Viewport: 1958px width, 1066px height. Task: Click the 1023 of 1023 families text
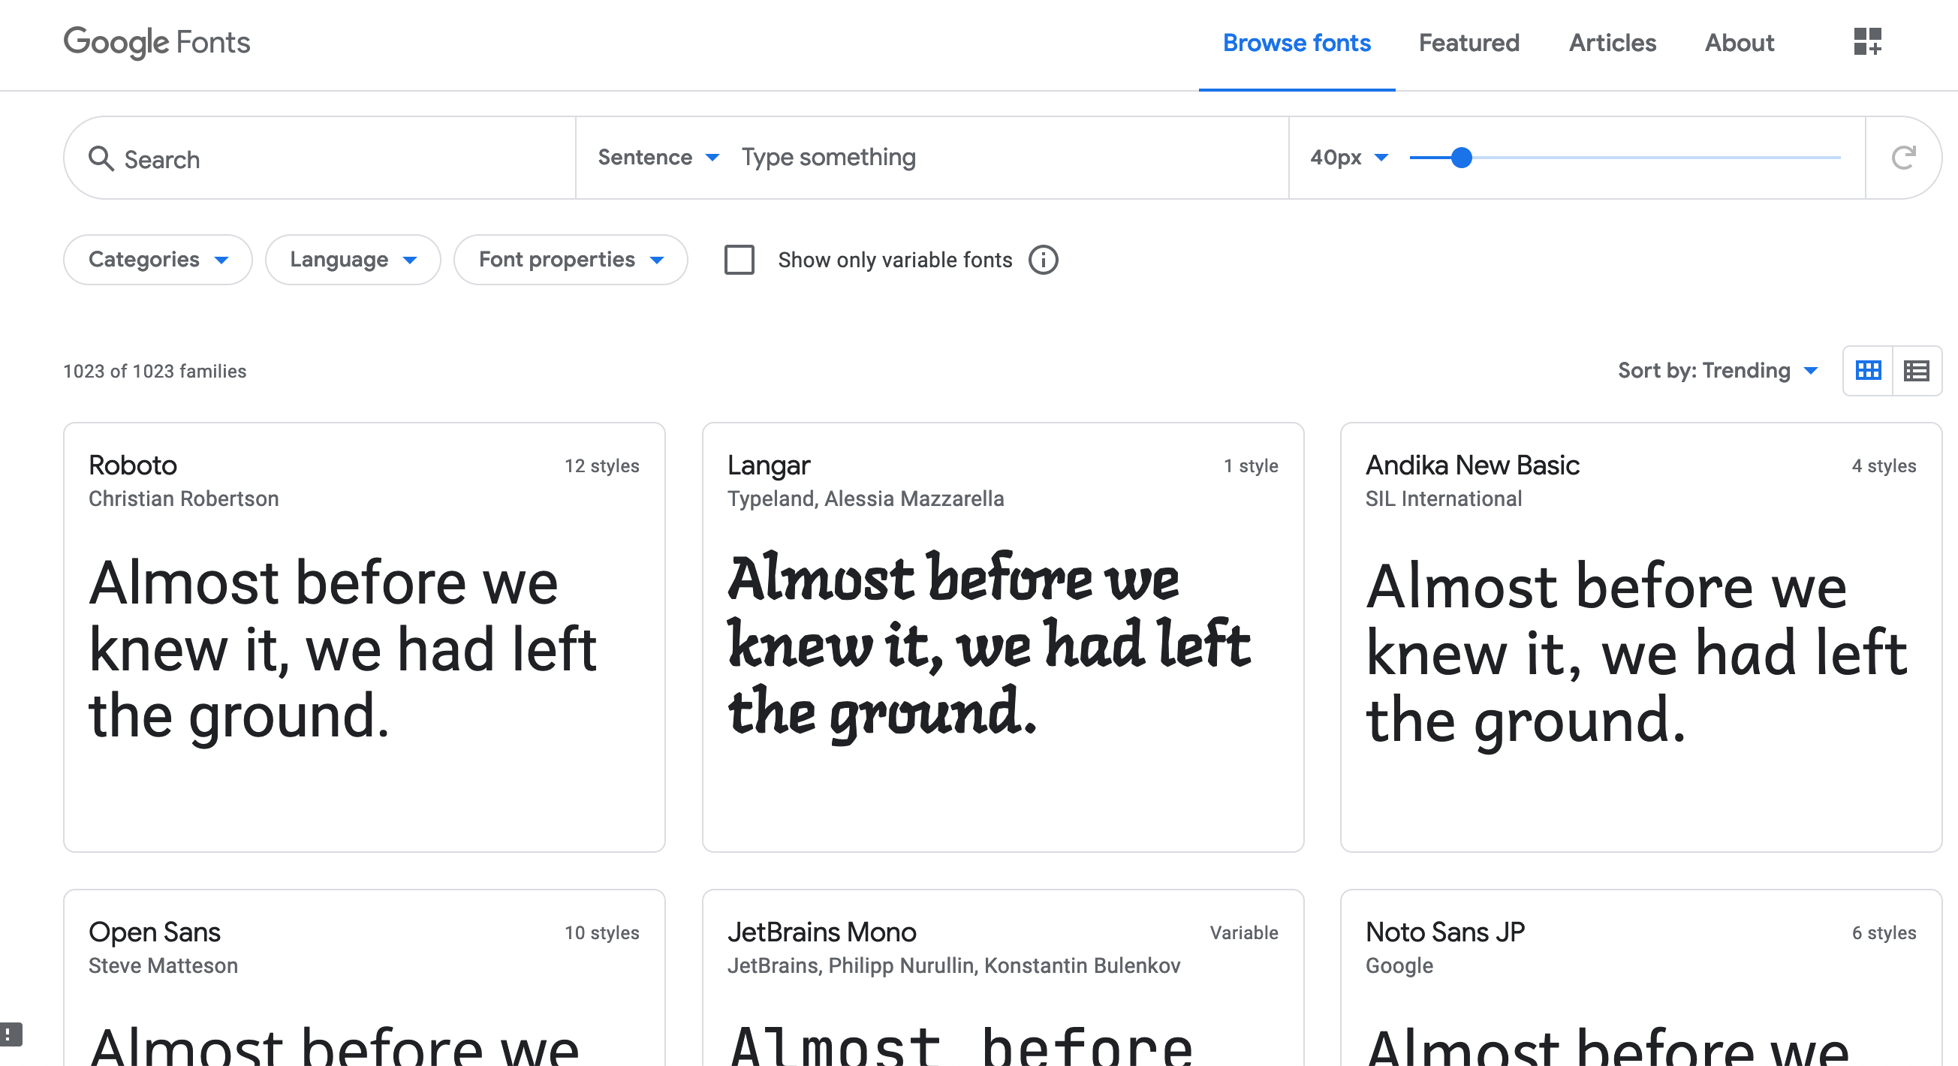pyautogui.click(x=155, y=371)
